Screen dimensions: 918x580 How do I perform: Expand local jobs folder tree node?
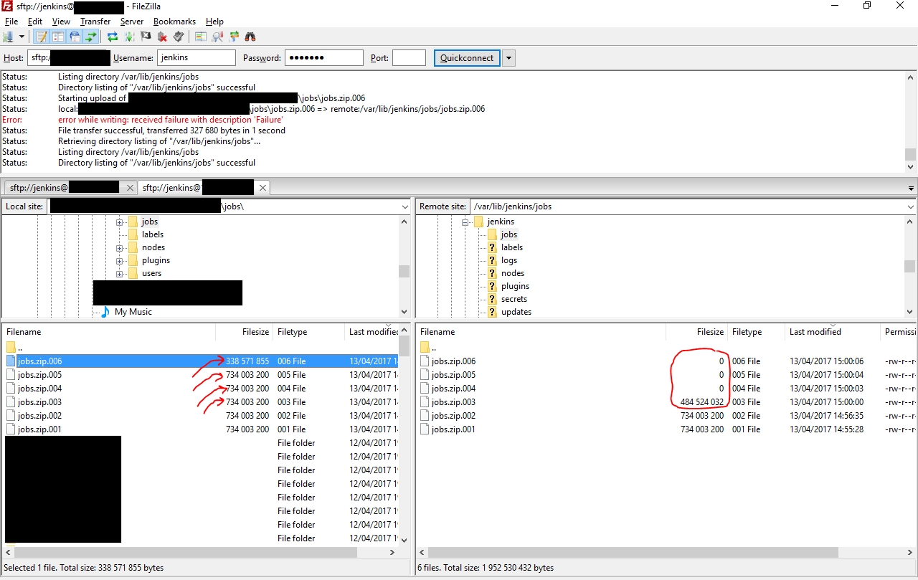pos(119,222)
